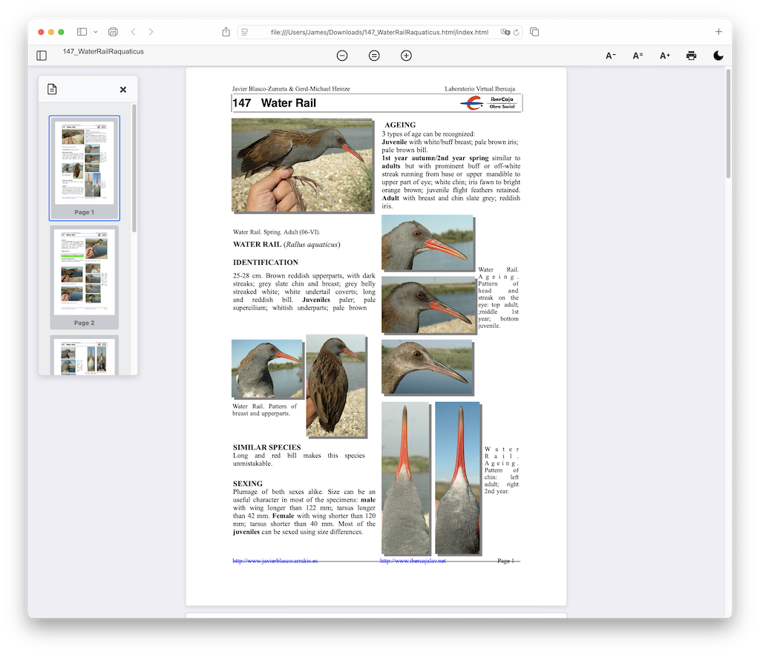Expand Safari sidebar dropdown arrow
This screenshot has width=760, height=655.
pos(96,32)
